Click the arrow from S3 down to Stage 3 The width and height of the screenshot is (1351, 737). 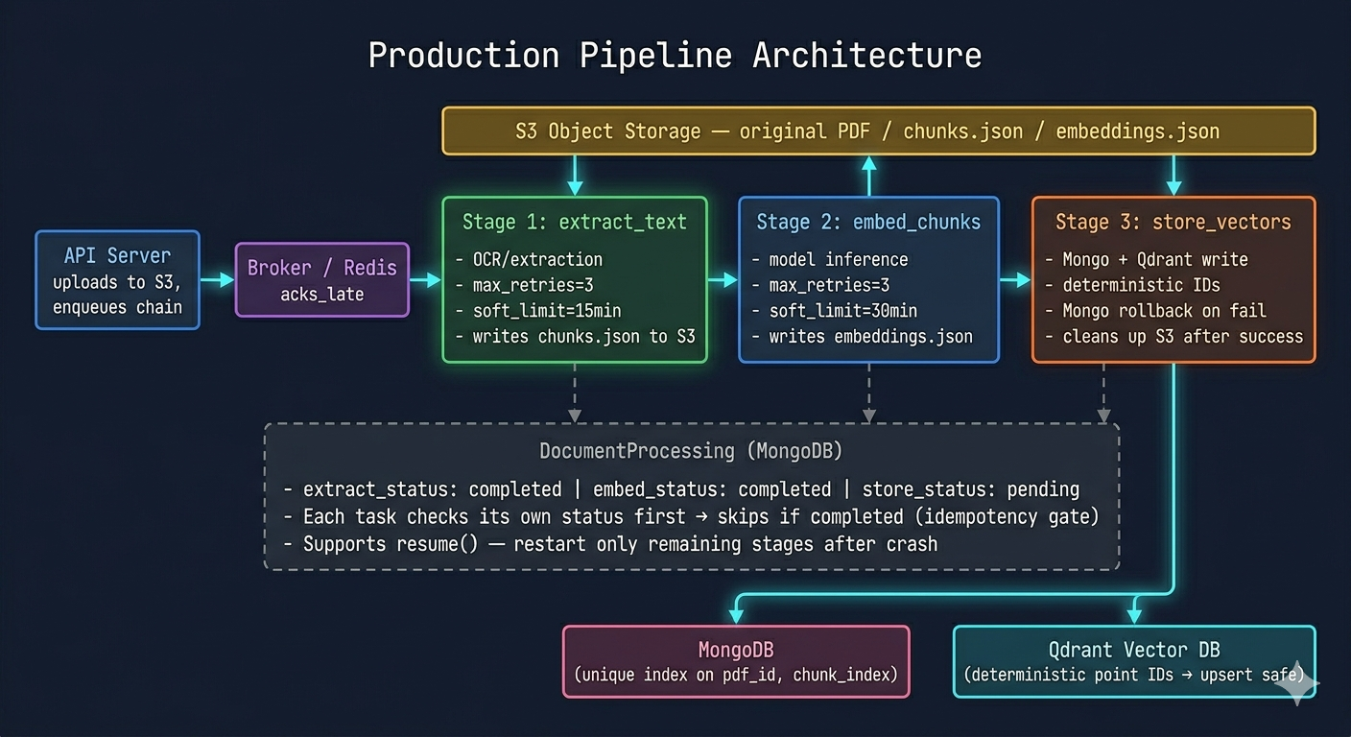[x=1173, y=176]
